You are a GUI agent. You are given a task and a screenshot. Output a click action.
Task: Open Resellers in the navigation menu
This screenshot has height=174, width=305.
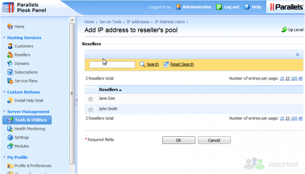coord(22,55)
